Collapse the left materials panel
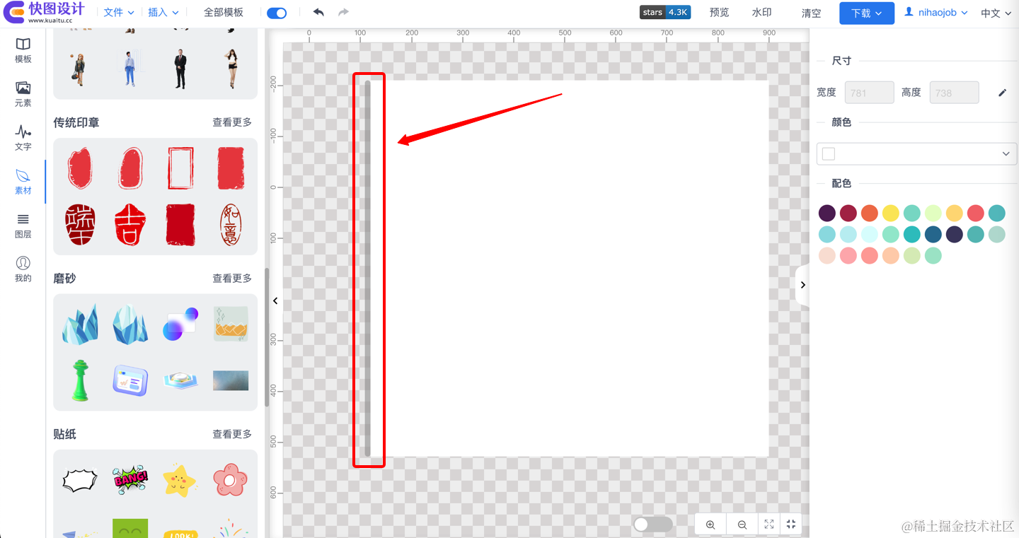 coord(275,301)
